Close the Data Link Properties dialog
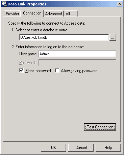The height and width of the screenshot is (155, 124). point(120,4)
